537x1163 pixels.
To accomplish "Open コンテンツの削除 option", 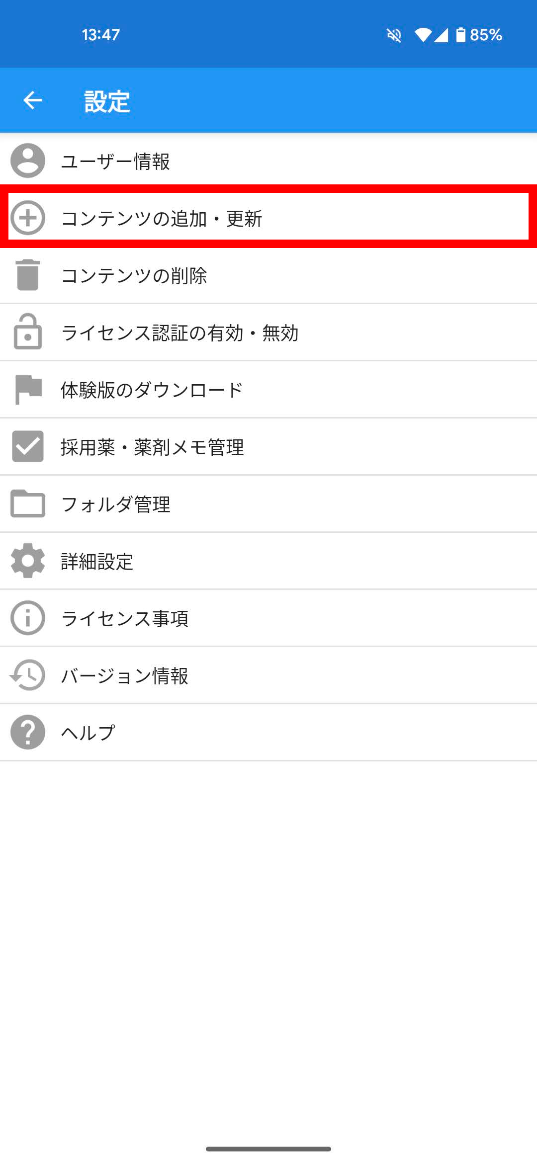I will 134,275.
